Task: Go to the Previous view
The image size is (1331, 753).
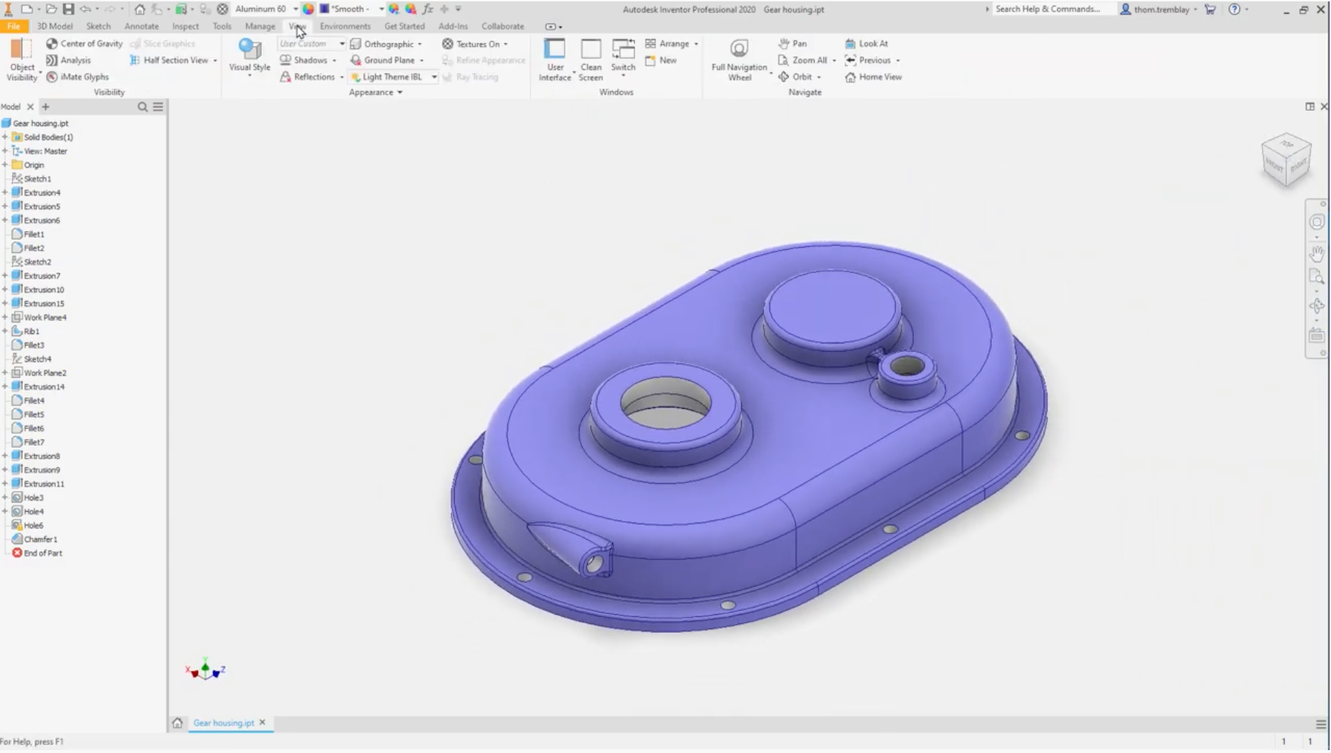Action: [868, 60]
